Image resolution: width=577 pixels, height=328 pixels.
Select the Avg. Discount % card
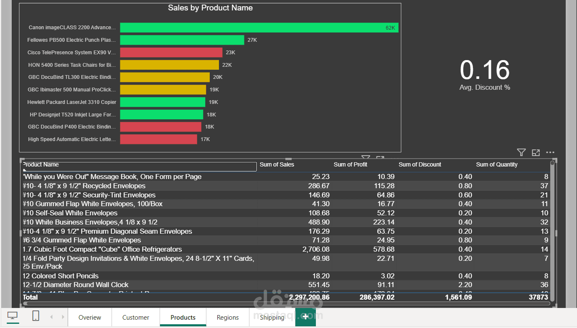pos(485,75)
